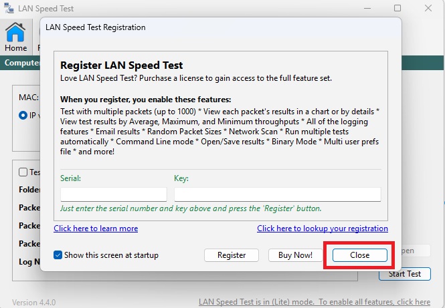Close the main LAN Speed Test window
The width and height of the screenshot is (445, 308).
pos(428,9)
